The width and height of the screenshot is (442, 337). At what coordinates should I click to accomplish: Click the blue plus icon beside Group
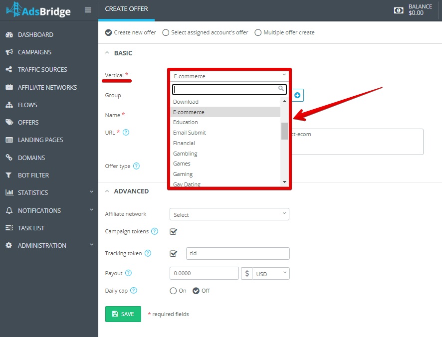(297, 95)
